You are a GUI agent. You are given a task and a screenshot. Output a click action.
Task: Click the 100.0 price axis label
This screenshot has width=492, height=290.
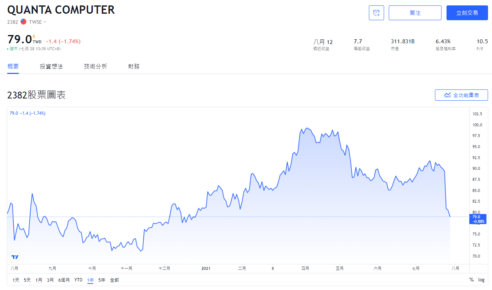point(477,125)
